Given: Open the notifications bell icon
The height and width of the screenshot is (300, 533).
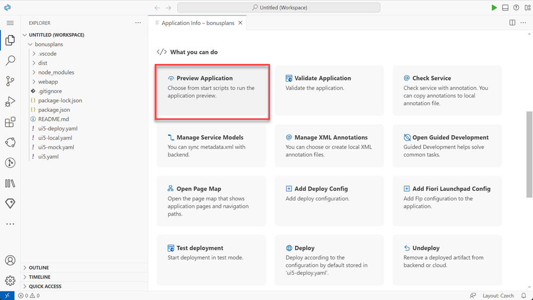Looking at the screenshot, I should (x=523, y=296).
